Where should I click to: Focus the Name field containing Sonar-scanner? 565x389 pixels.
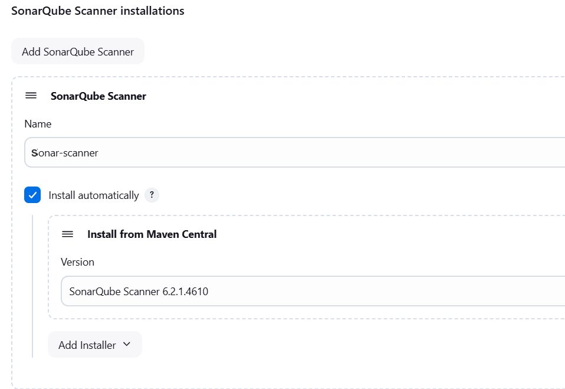[294, 152]
